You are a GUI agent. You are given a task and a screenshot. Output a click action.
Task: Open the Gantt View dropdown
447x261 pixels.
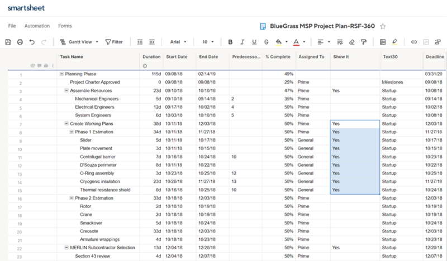tap(79, 42)
